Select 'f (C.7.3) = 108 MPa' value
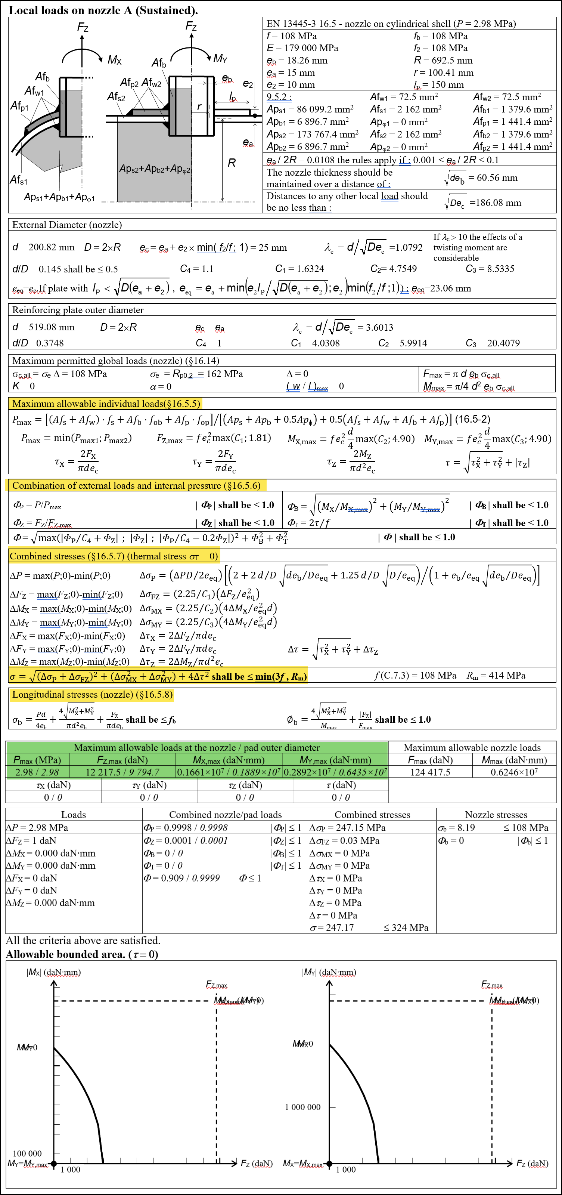Viewport: 562px width, 1195px height. (415, 676)
